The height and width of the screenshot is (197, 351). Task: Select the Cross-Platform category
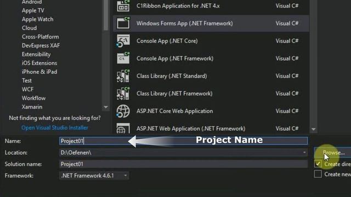40,37
